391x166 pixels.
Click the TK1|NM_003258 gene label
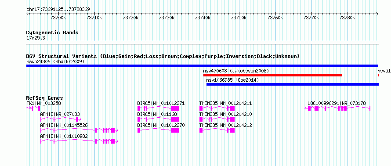click(x=43, y=103)
